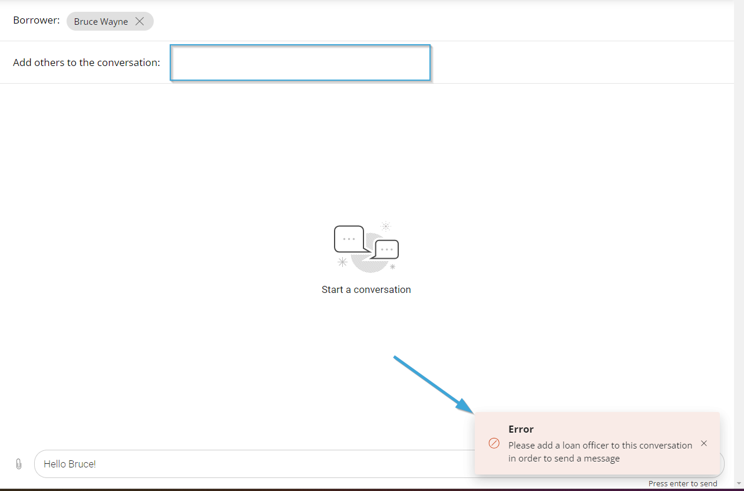Click the Press enter to send hint
Viewport: 744px width, 491px height.
click(683, 484)
